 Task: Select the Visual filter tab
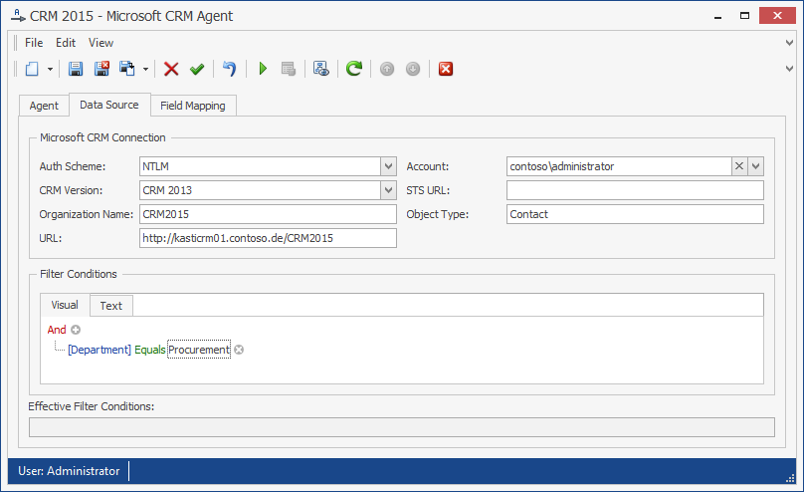click(65, 305)
